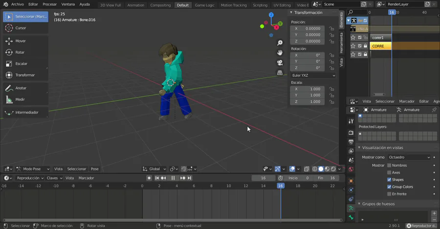Screen dimensions: 440x229
Task: Open Modo Pose mode dropdown
Action: 33,169
